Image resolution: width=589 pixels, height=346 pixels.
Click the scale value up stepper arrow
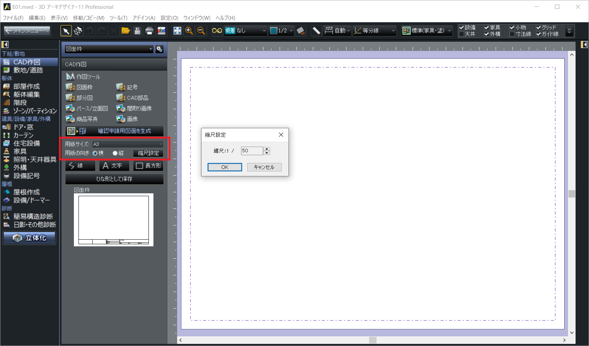pos(267,149)
